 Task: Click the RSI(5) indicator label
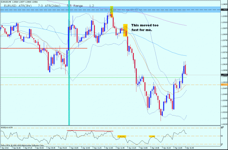pyautogui.click(x=7, y=127)
